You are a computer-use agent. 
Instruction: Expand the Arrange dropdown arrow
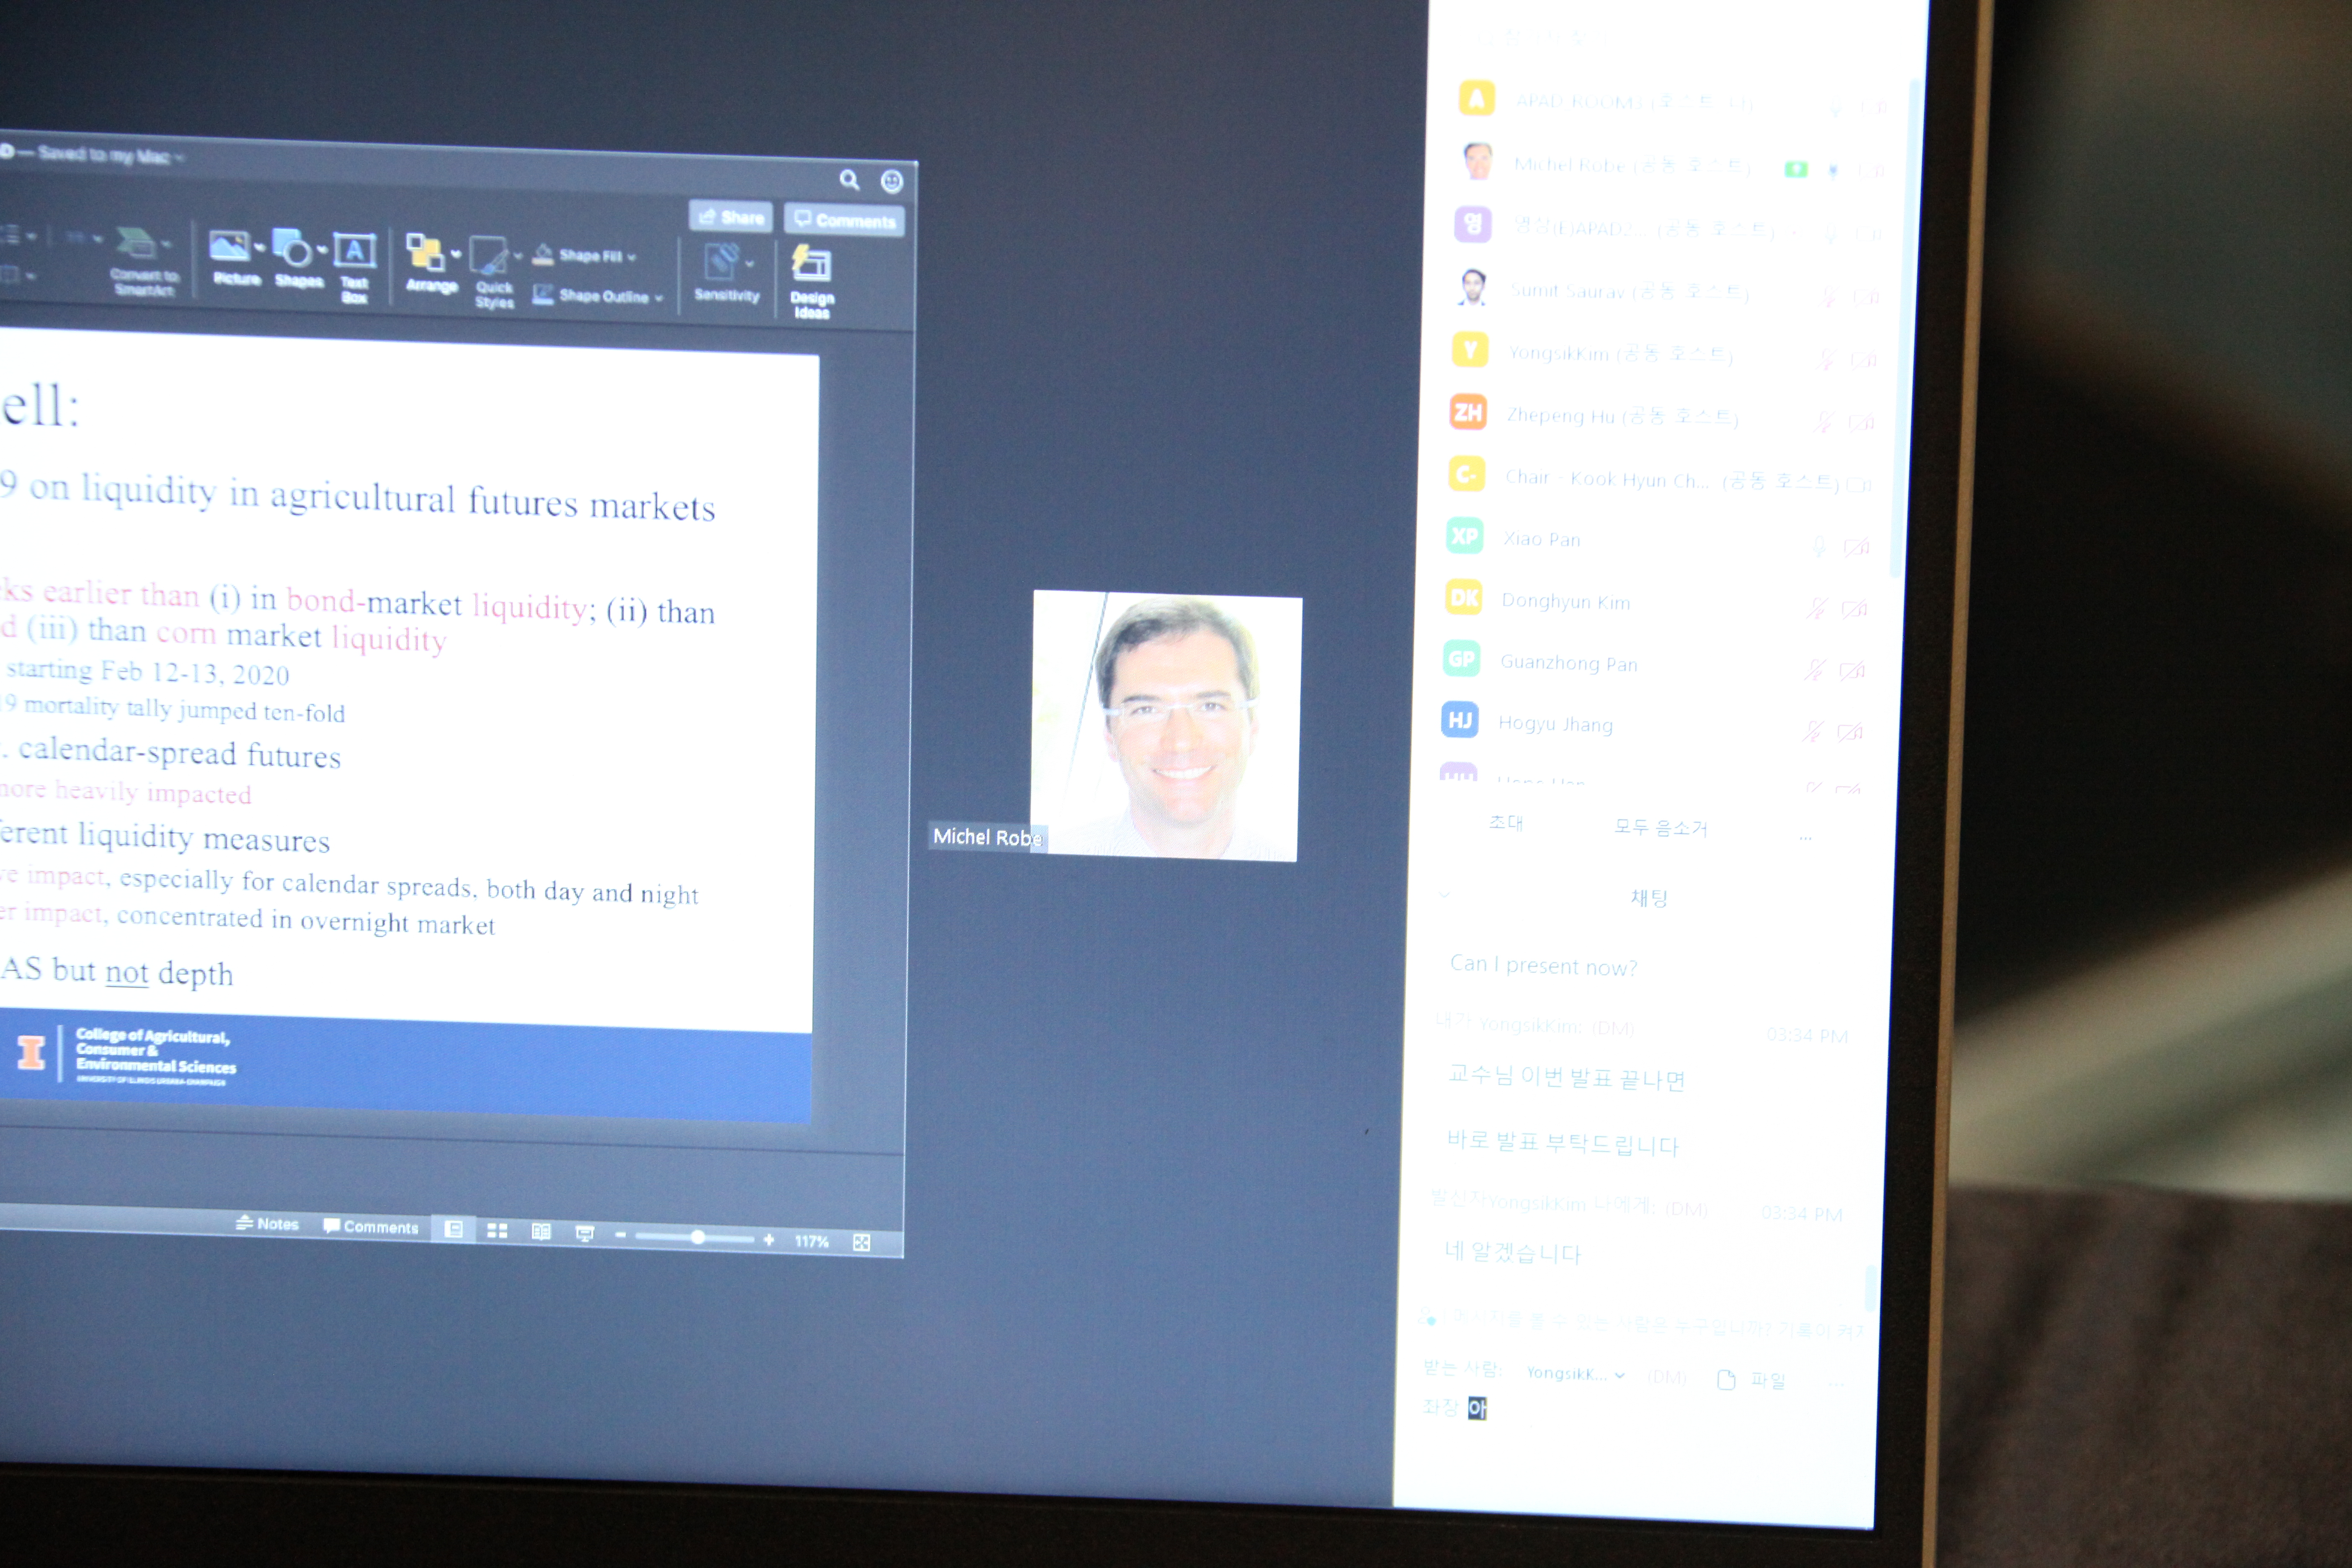(x=457, y=254)
